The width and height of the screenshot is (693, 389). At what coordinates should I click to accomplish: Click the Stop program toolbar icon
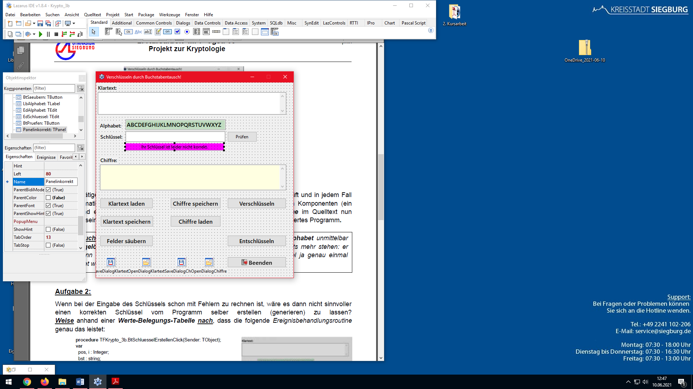point(56,34)
